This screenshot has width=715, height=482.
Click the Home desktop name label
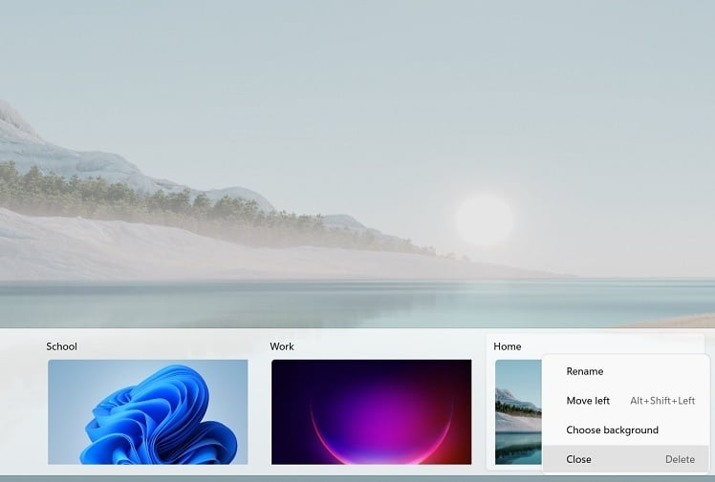click(507, 346)
